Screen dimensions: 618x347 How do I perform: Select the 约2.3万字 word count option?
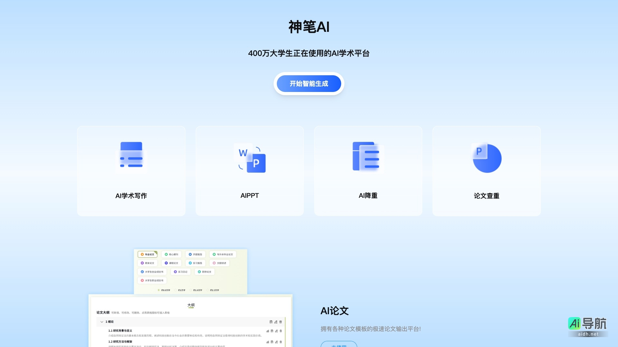tap(214, 290)
